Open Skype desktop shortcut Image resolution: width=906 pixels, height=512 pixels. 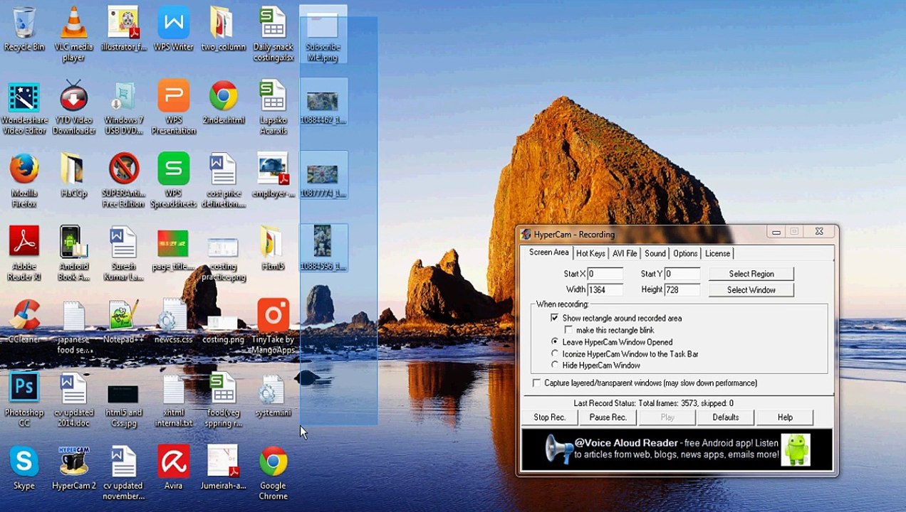[x=24, y=468]
